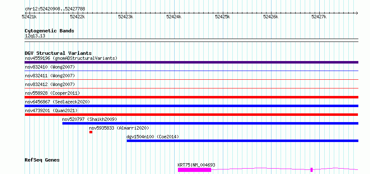Open the nsv6456867 (Sedlazeck2020) label
This screenshot has height=174, width=370.
[x=57, y=102]
